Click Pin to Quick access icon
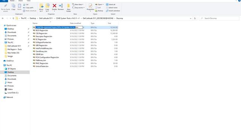The height and width of the screenshot is (135, 241). click(x=5, y=6)
